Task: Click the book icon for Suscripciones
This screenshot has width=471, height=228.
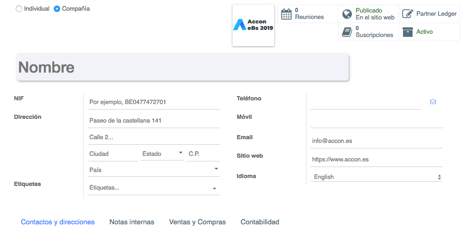Action: (347, 32)
